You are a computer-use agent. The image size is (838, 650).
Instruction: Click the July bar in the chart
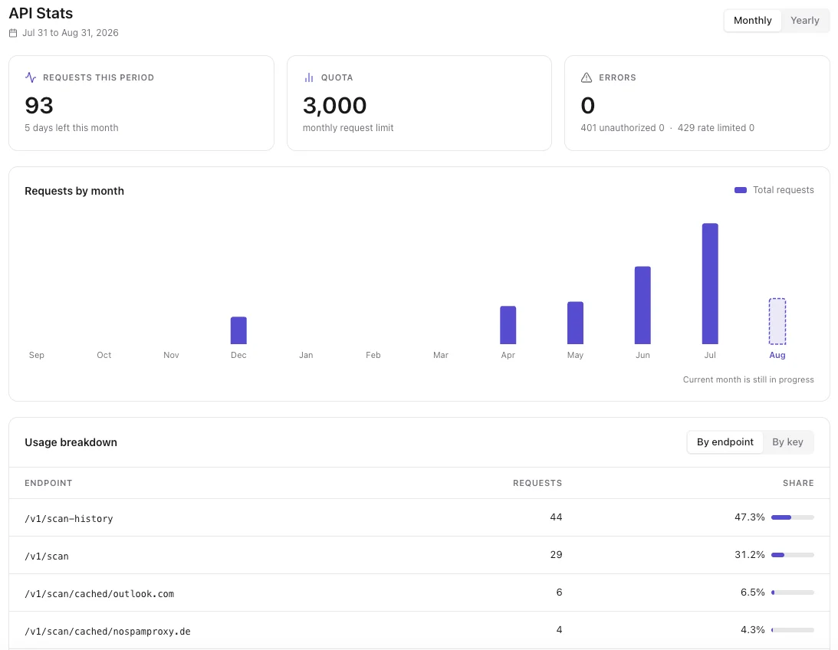click(x=710, y=284)
